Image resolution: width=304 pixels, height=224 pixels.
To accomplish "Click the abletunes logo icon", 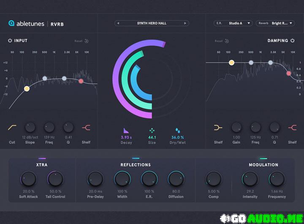I will point(11,23).
